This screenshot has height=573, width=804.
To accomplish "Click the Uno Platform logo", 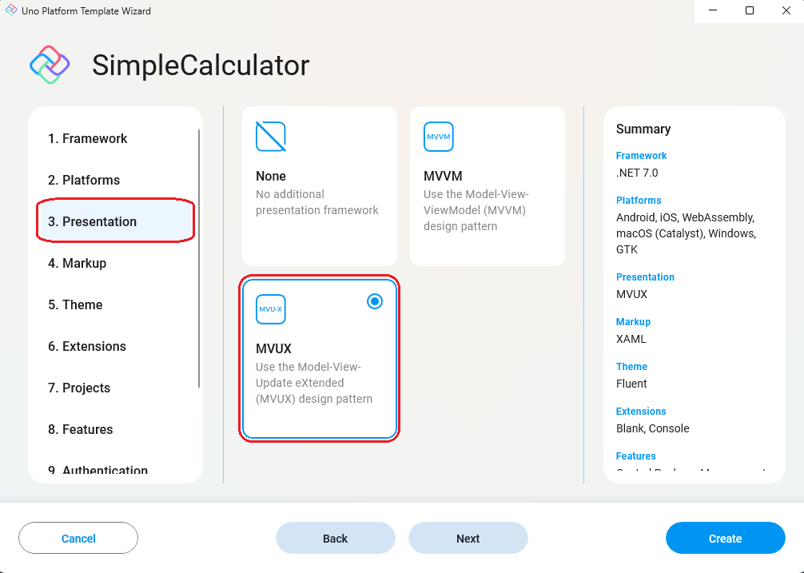I will tap(49, 65).
